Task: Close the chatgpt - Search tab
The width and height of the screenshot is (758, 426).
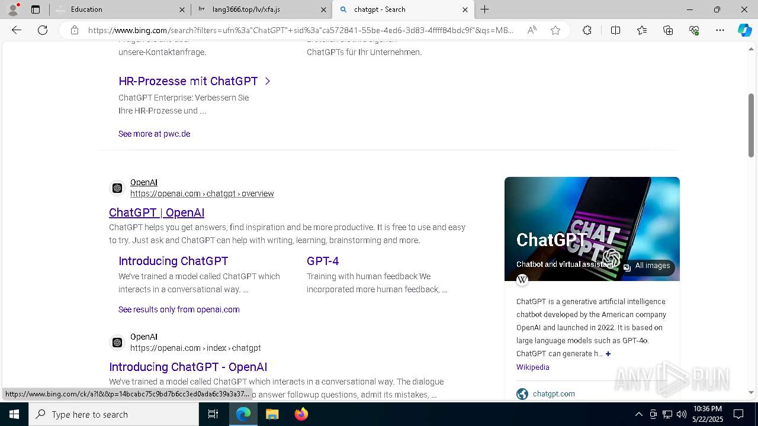Action: pyautogui.click(x=465, y=9)
